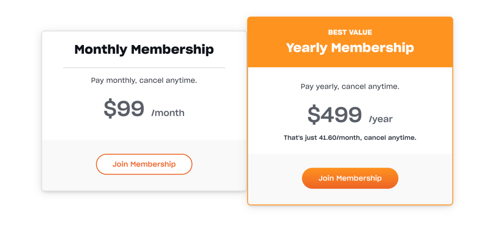497x225 pixels.
Task: Click the 'Pay yearly, cancel anytime.' text
Action: click(350, 87)
